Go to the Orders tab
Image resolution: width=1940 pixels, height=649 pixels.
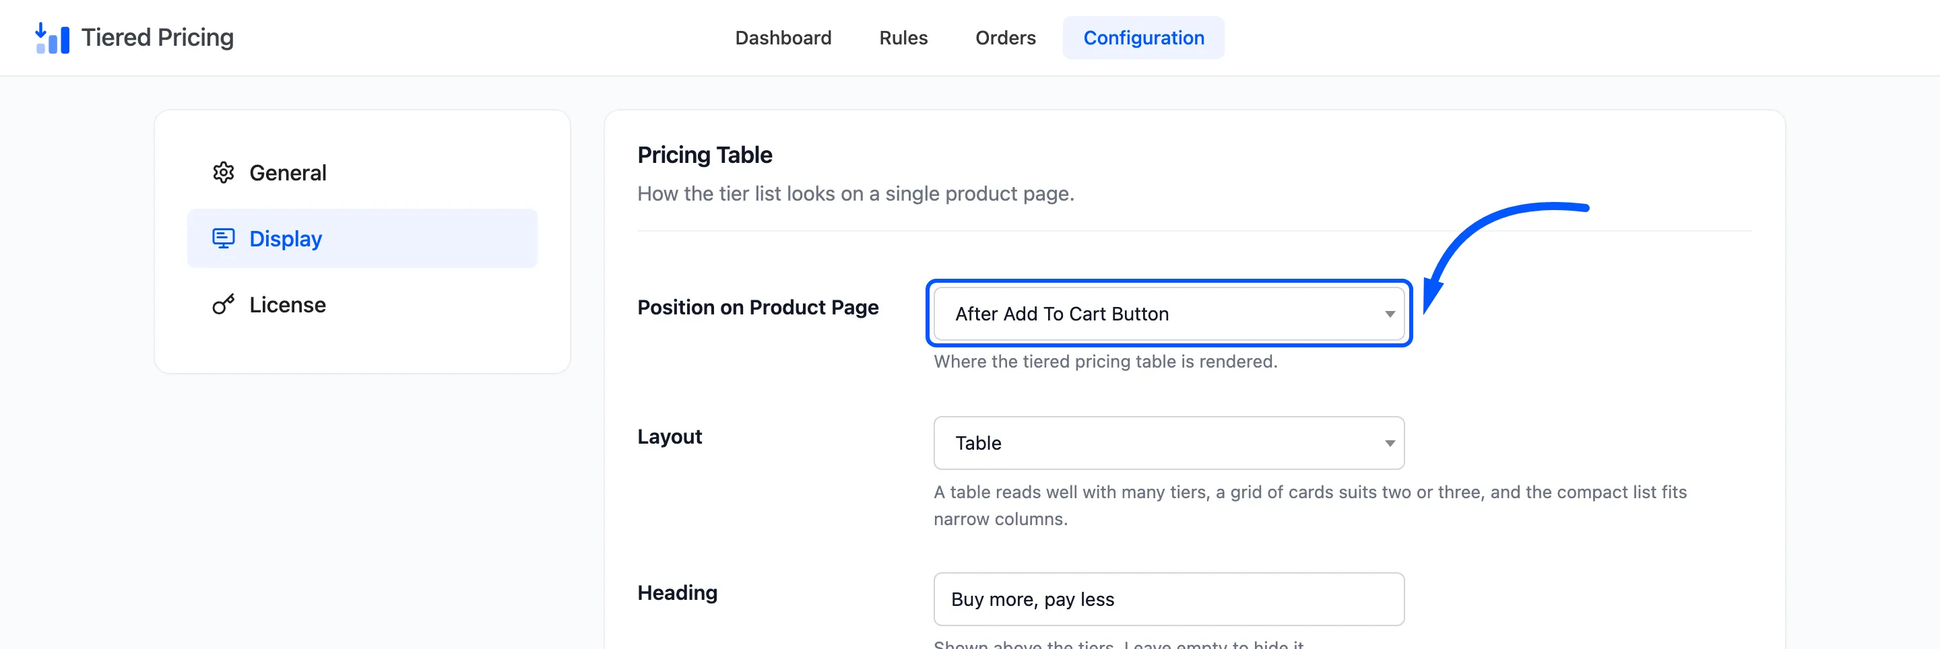tap(1004, 38)
